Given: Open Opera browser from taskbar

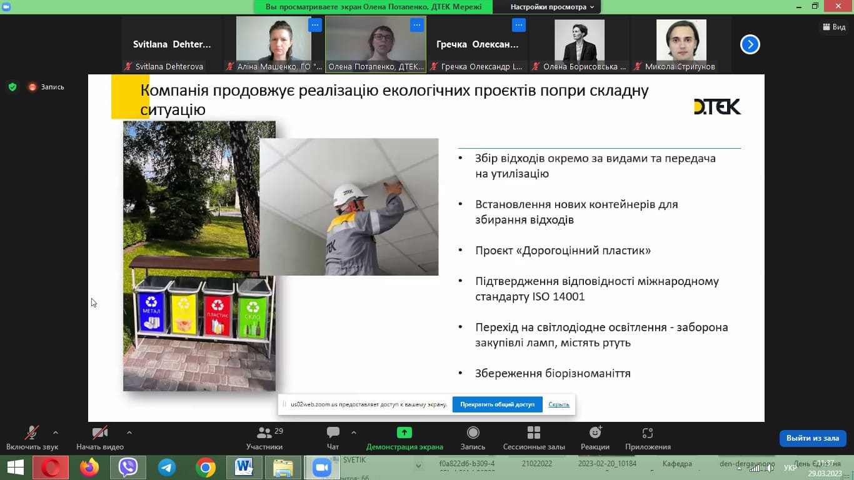Looking at the screenshot, I should tap(51, 467).
